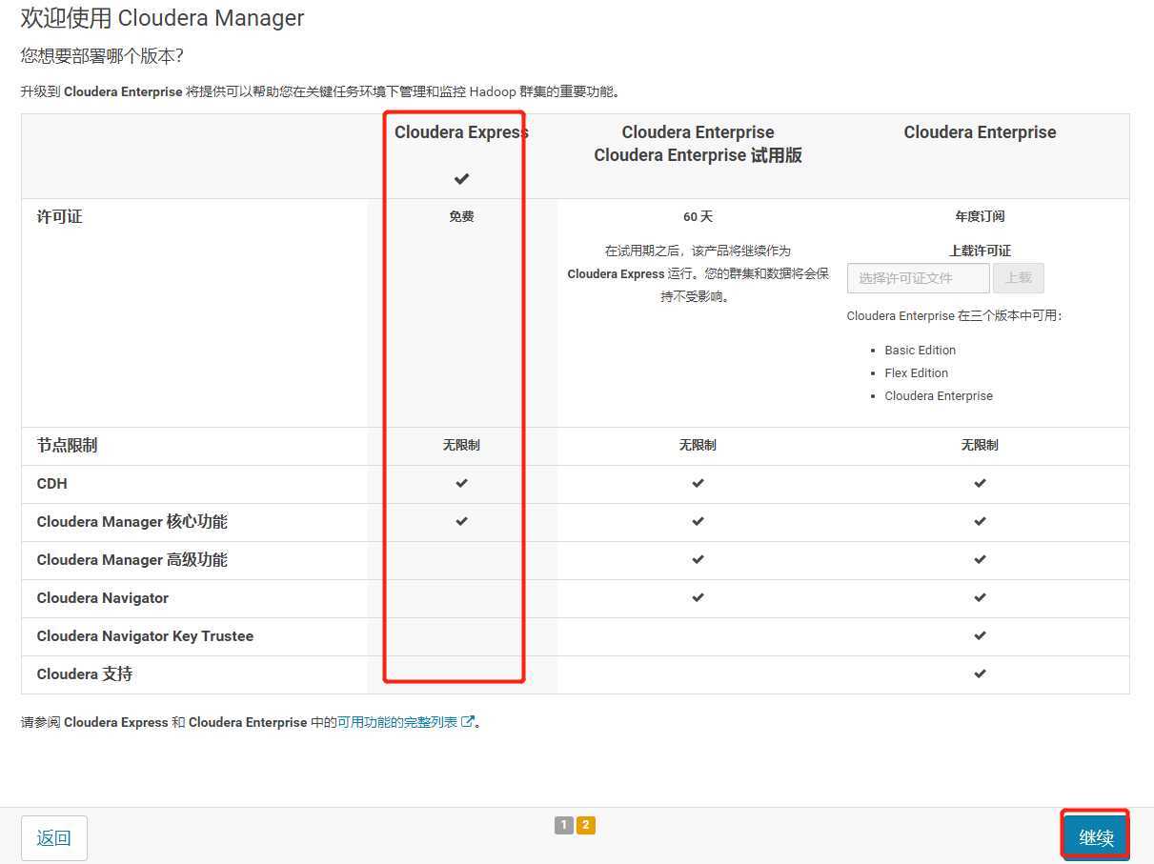Click the Cloudera 支持 row label
The image size is (1154, 864).
click(x=85, y=674)
